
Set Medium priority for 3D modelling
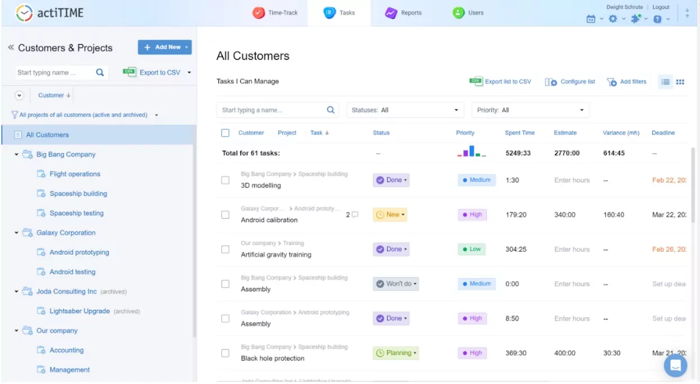(477, 180)
